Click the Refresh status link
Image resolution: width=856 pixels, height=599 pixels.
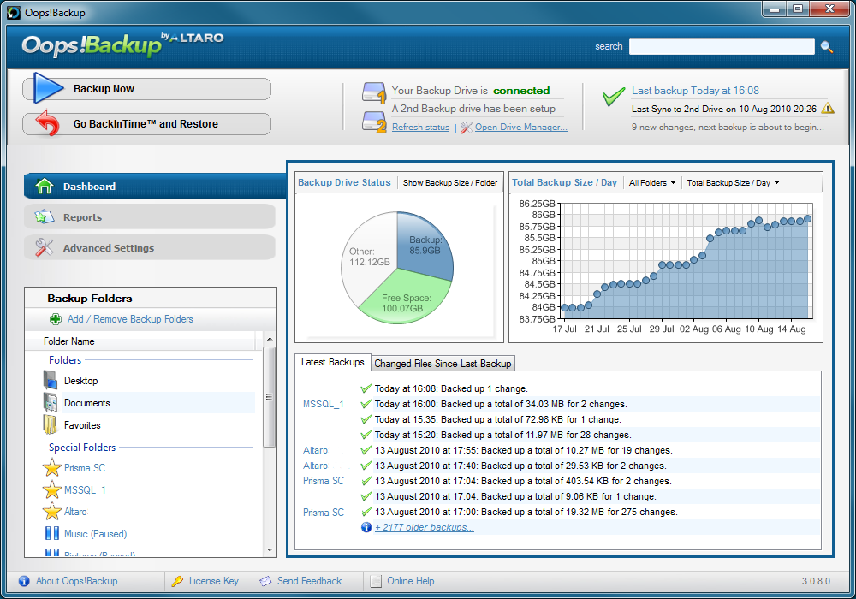point(421,128)
